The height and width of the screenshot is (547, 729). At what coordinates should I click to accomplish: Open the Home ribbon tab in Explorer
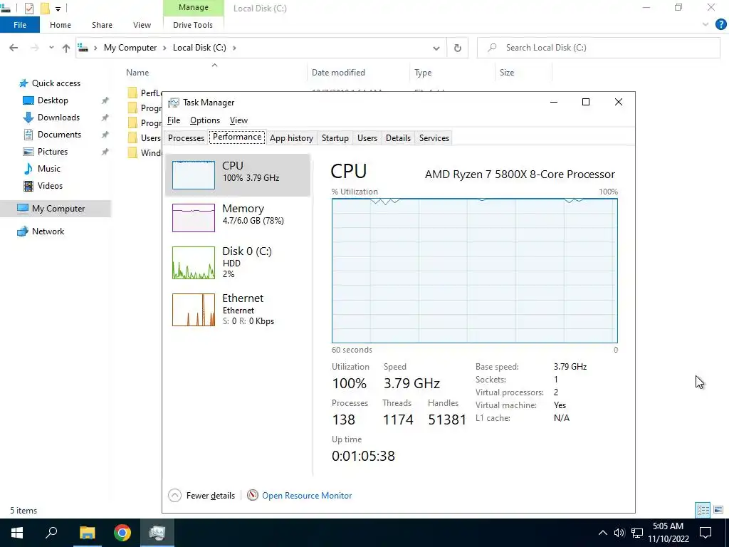pos(61,25)
